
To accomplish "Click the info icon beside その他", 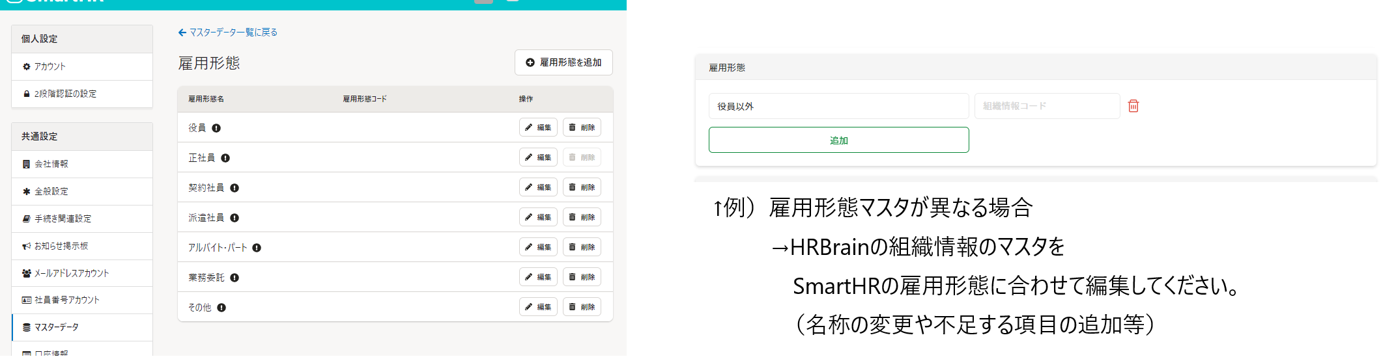I will click(x=221, y=308).
